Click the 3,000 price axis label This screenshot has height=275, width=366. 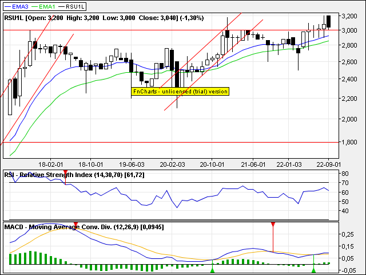pos(349,30)
